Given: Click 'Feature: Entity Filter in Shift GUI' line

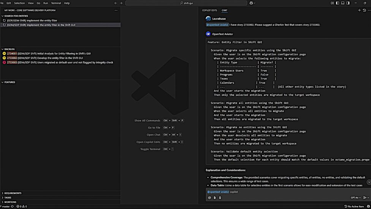Looking at the screenshot, I should tap(235, 42).
